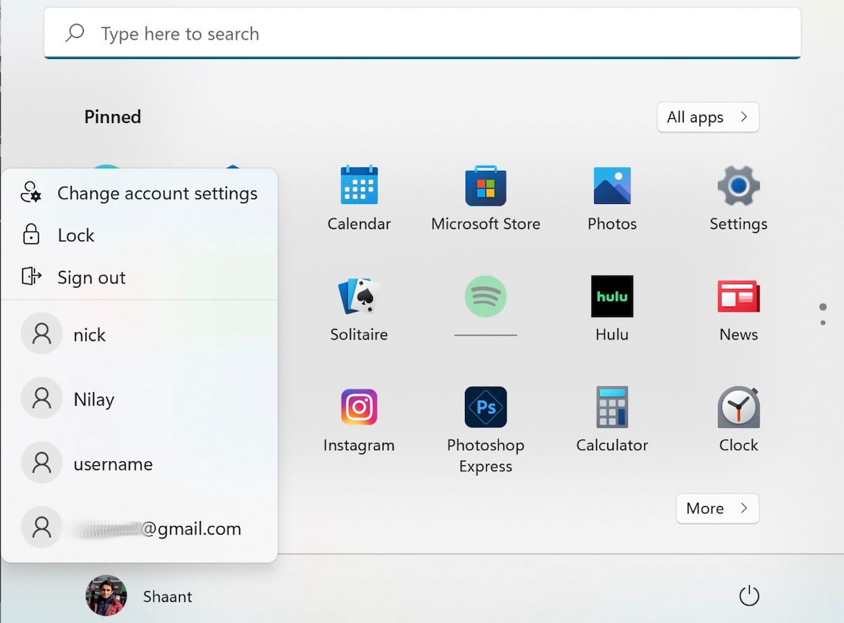Click the avatar icon beside Nilay
The image size is (844, 623).
[41, 399]
